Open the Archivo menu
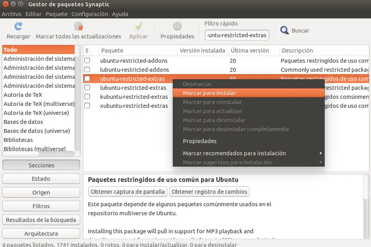Screen dimensions: 371x247 [x=11, y=14]
